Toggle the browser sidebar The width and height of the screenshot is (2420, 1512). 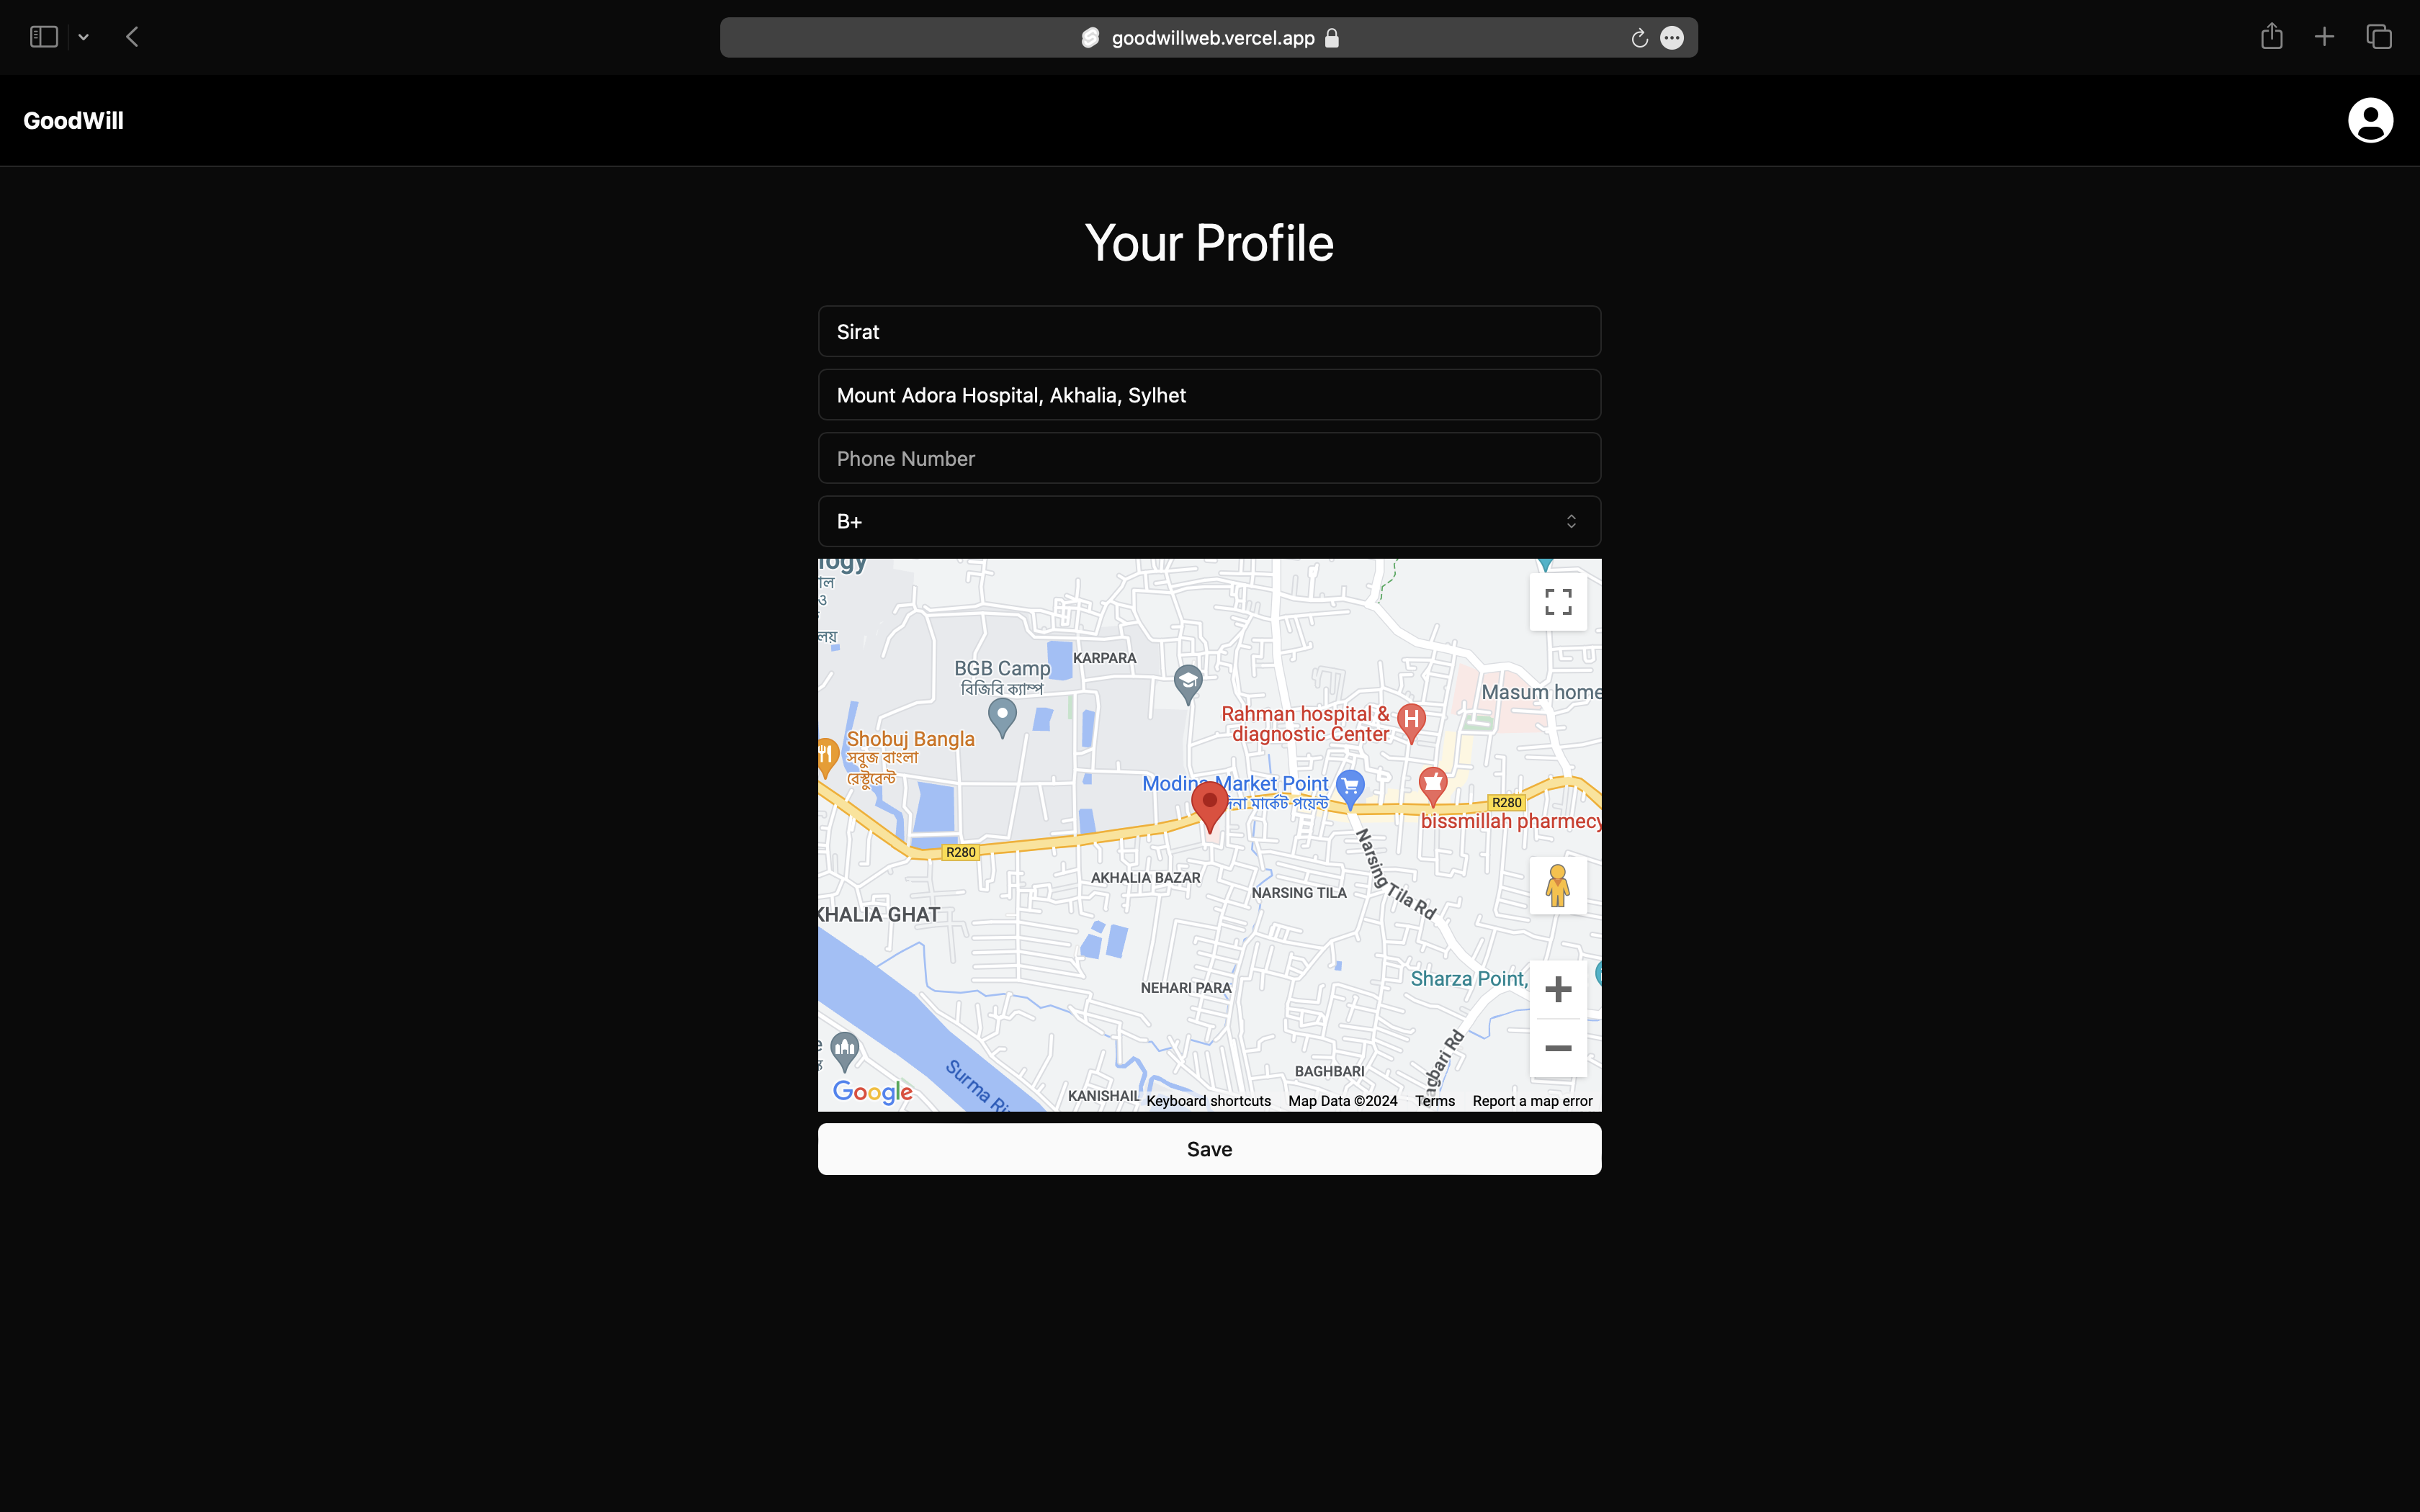(44, 37)
